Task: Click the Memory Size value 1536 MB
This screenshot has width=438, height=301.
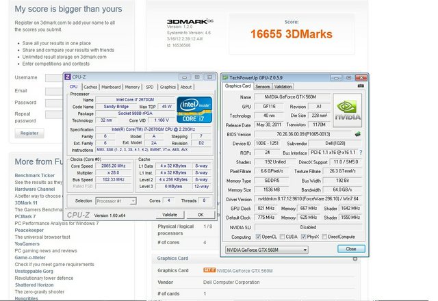Action: (272, 189)
